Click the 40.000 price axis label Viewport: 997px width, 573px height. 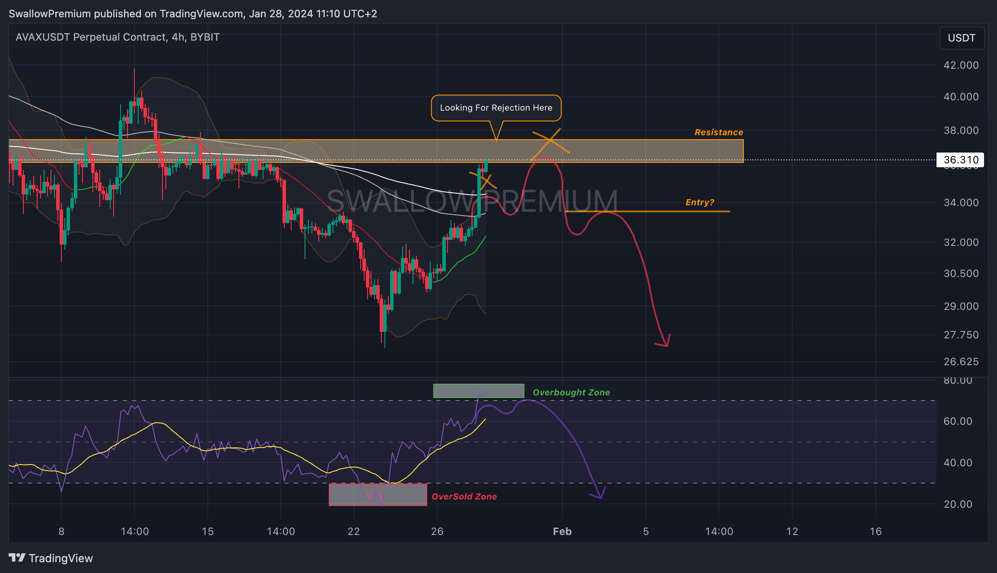tap(961, 97)
